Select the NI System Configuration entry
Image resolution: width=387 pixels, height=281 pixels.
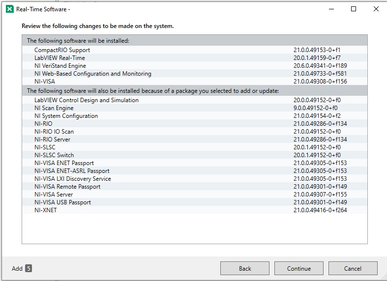[x=66, y=116]
